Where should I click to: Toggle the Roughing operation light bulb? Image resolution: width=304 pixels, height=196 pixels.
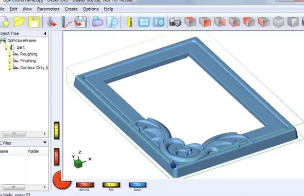coord(9,54)
